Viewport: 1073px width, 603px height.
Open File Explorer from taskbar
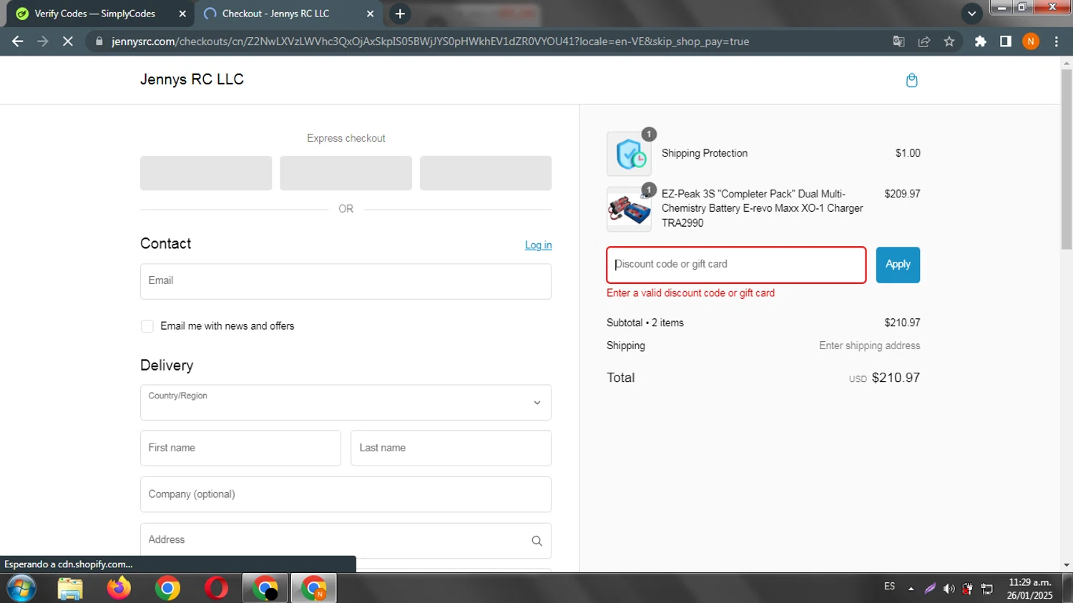tap(70, 589)
